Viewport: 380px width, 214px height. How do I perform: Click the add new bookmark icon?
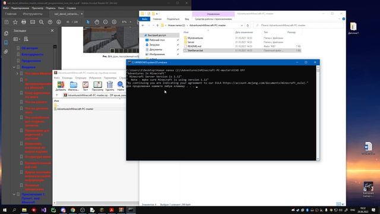26,39
